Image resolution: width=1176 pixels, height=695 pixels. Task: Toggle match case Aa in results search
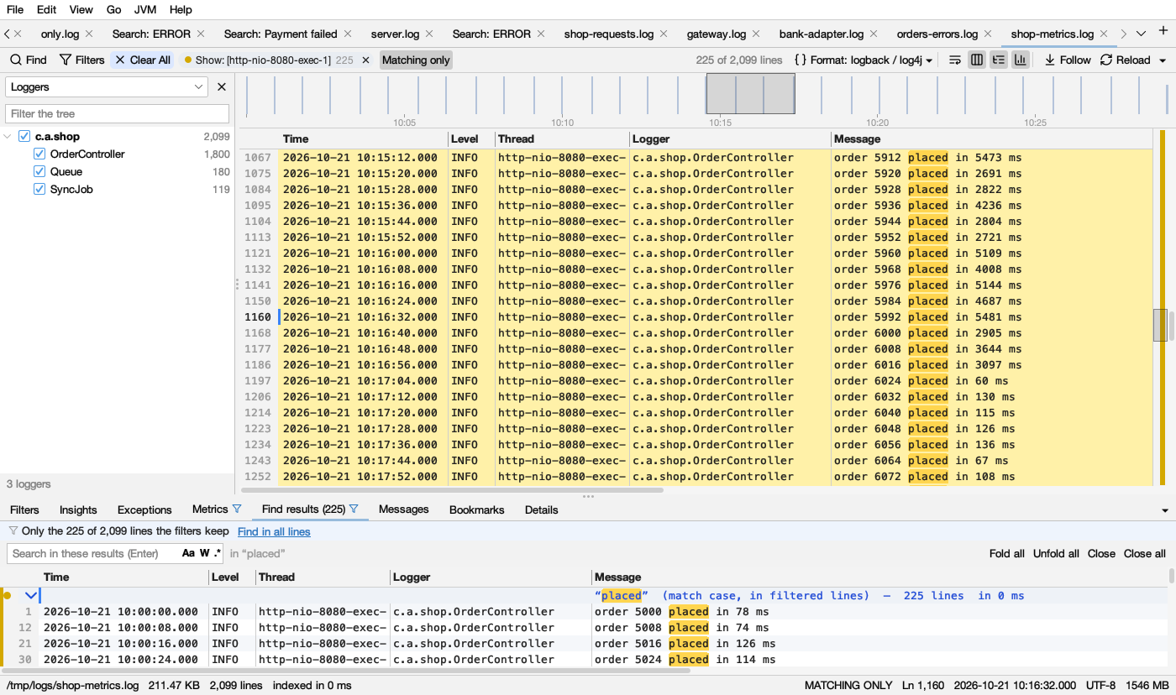[188, 553]
